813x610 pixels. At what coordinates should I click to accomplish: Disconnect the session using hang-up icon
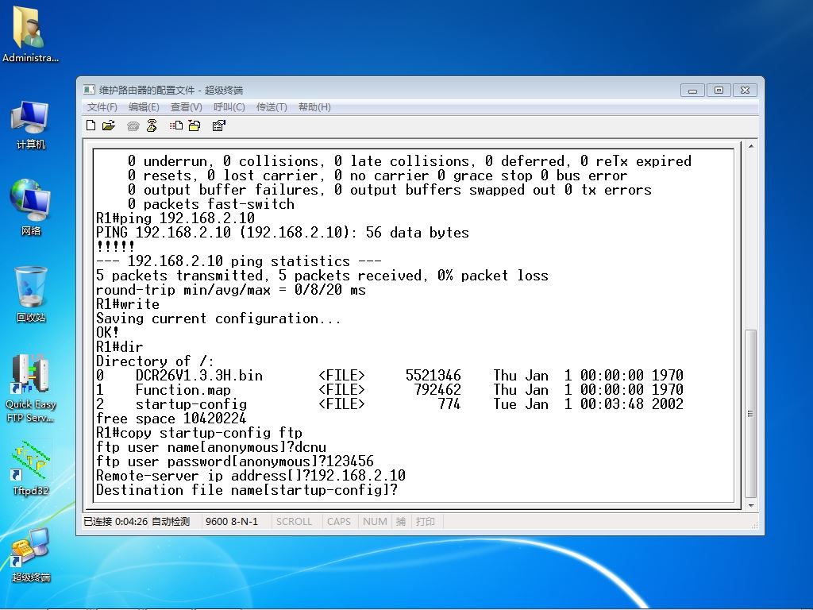pyautogui.click(x=152, y=125)
